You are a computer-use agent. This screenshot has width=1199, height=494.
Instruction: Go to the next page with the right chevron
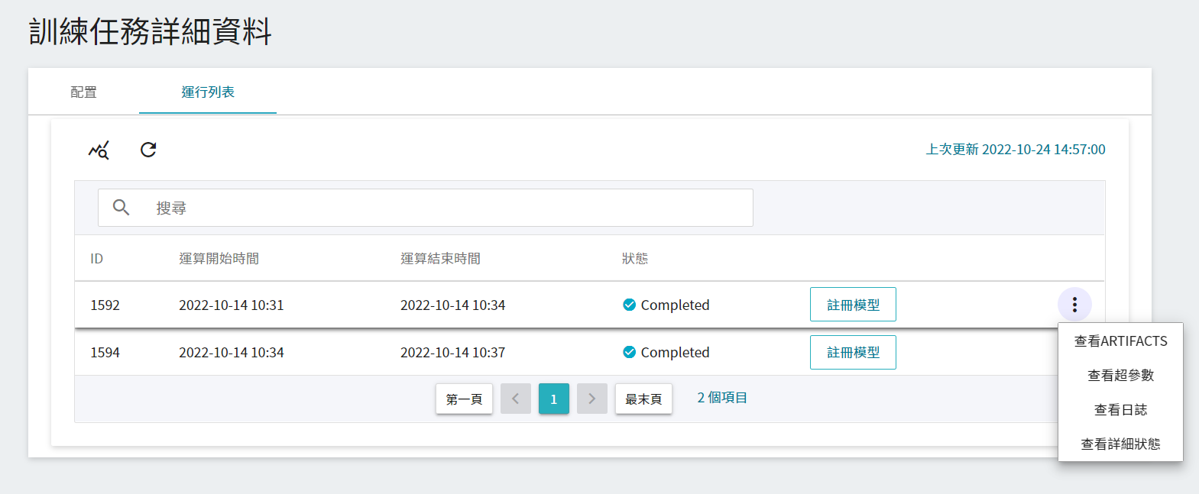tap(591, 399)
